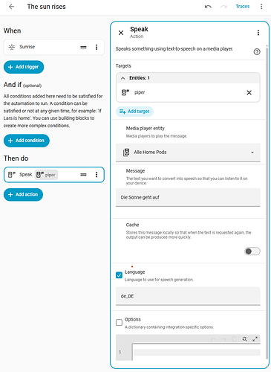The image size is (271, 372).
Task: Select the Speak piper action row
Action: 54,175
